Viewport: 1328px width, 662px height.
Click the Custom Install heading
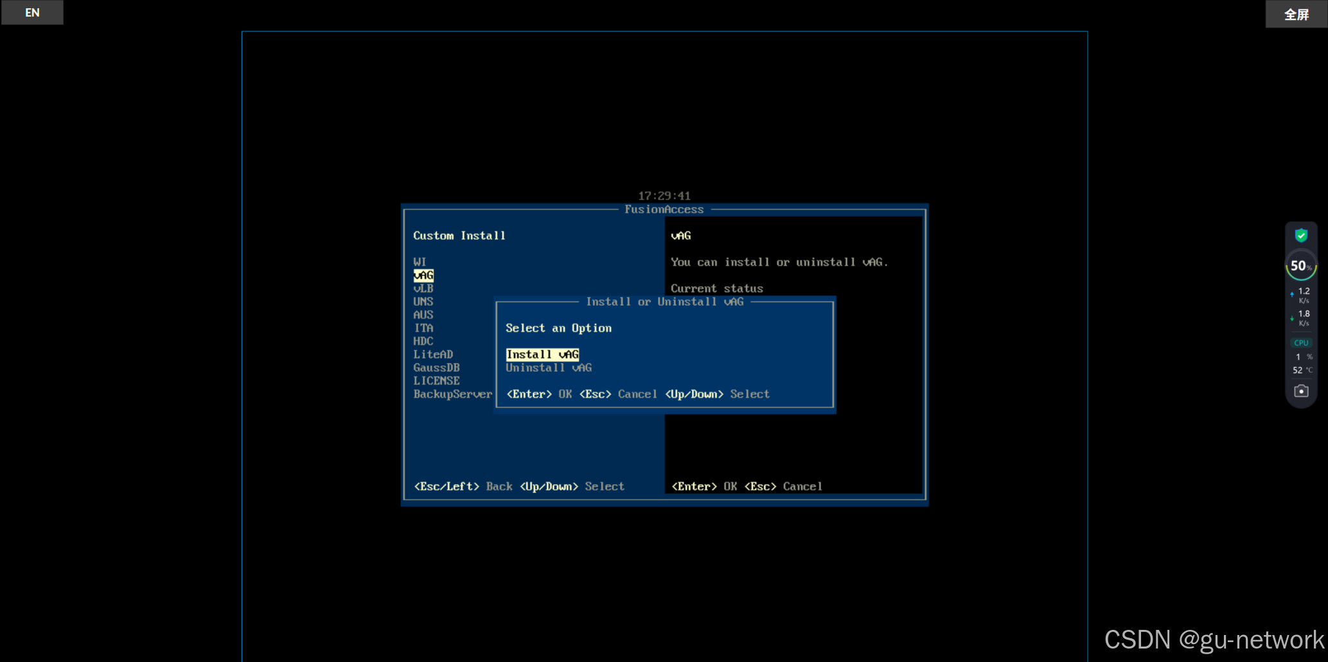pos(459,236)
